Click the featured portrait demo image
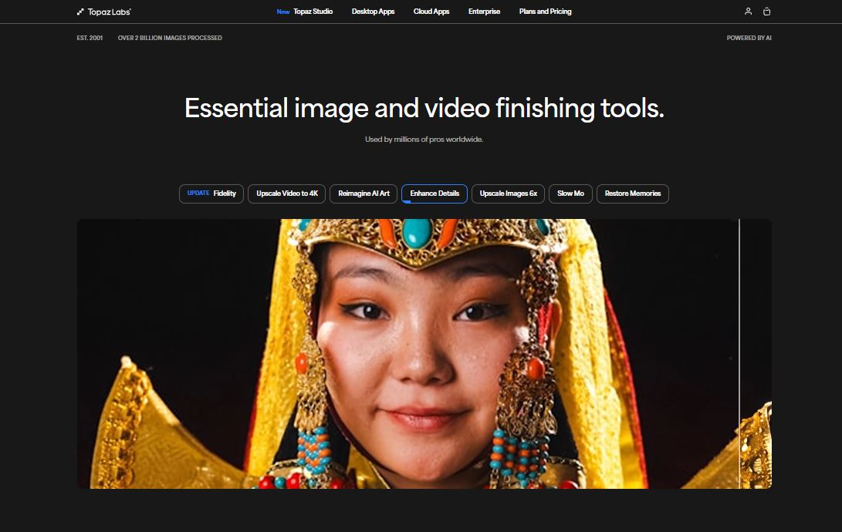This screenshot has height=532, width=842. click(423, 353)
